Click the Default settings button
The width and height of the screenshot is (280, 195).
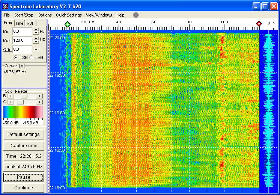pos(24,135)
